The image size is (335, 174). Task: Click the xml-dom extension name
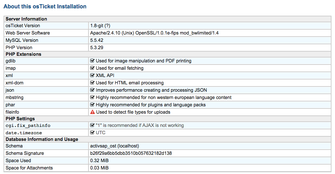pyautogui.click(x=15, y=83)
